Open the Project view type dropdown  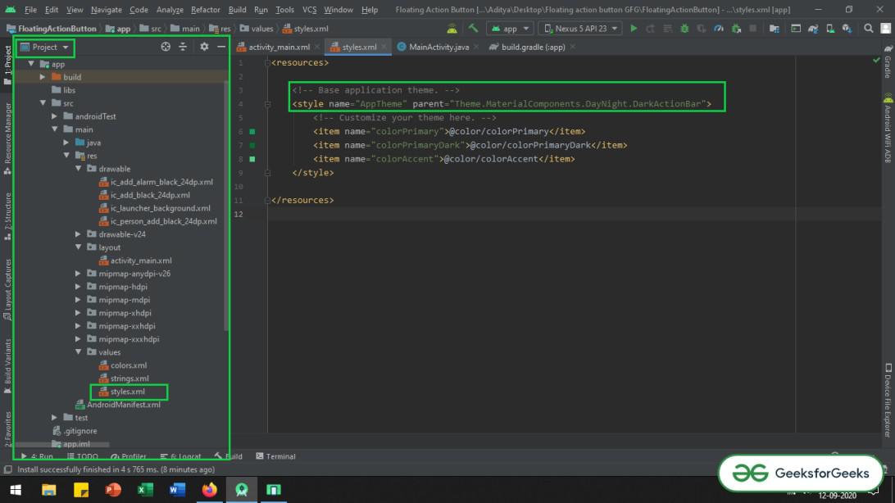pos(46,48)
